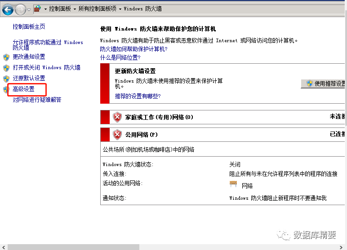Select Windows 防火墙 breadcrumb item
Image resolution: width=347 pixels, height=250 pixels.
click(143, 9)
